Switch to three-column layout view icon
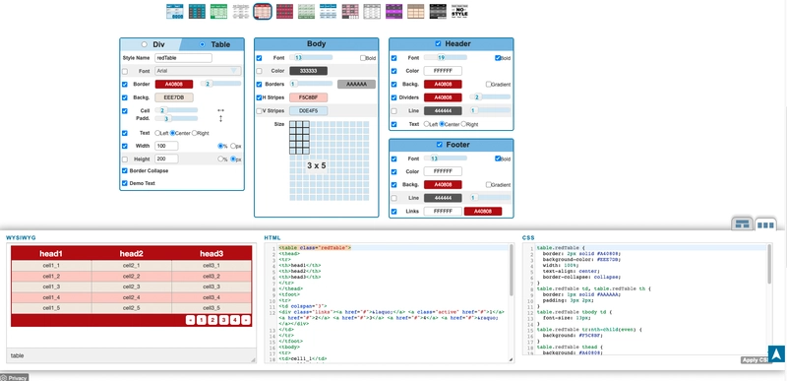 (765, 224)
